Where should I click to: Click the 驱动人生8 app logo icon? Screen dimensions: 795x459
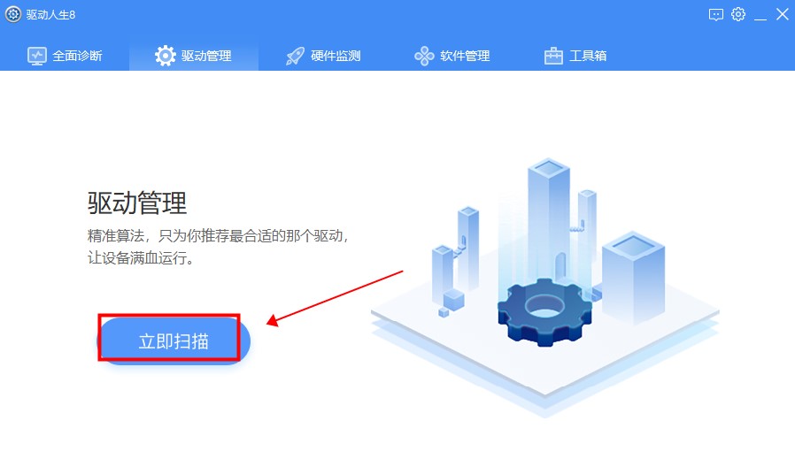[x=12, y=14]
